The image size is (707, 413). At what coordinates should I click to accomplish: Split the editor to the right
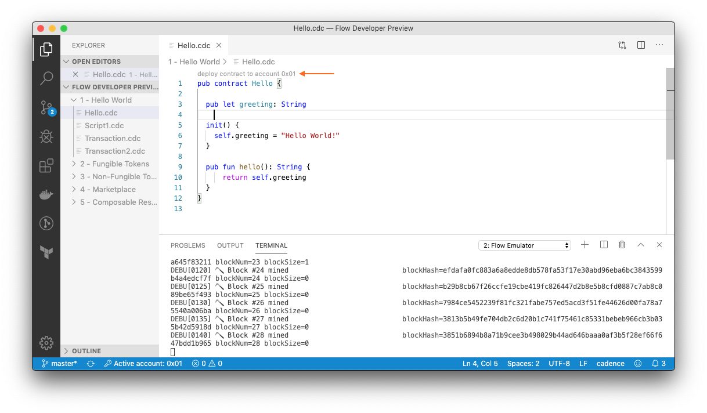pos(641,45)
